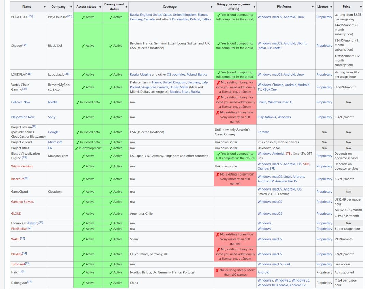The height and width of the screenshot is (289, 368).
Task: Select the "Cloudzen" company text
Action: tap(55, 192)
